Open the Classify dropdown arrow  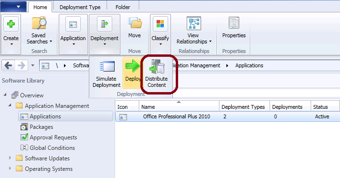pyautogui.click(x=160, y=44)
